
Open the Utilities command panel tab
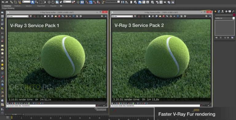233,11
